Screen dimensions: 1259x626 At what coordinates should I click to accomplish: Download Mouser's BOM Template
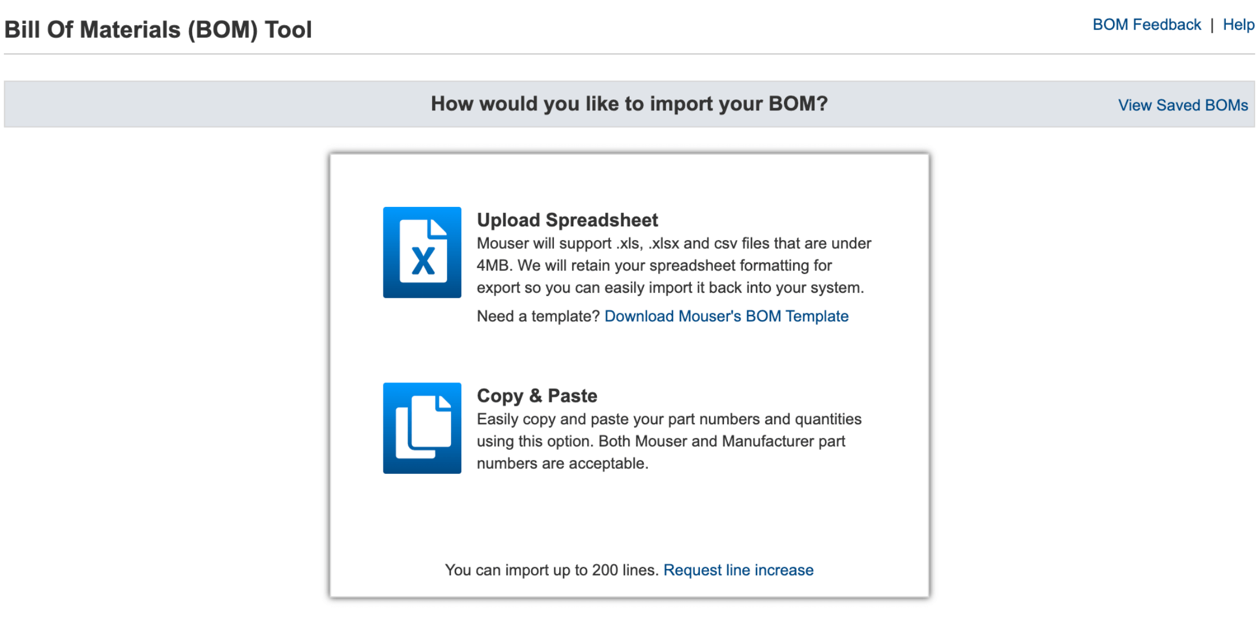point(726,316)
